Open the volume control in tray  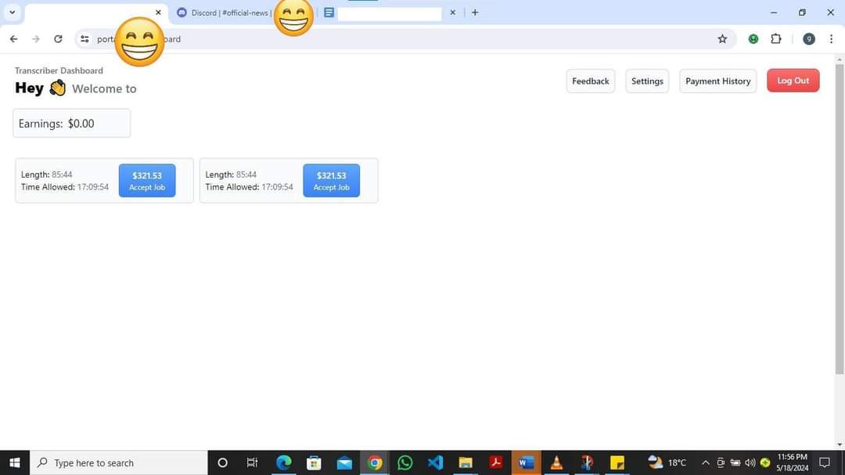[x=750, y=462]
